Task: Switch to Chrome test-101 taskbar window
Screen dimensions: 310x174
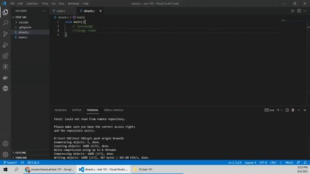Action: [49, 170]
